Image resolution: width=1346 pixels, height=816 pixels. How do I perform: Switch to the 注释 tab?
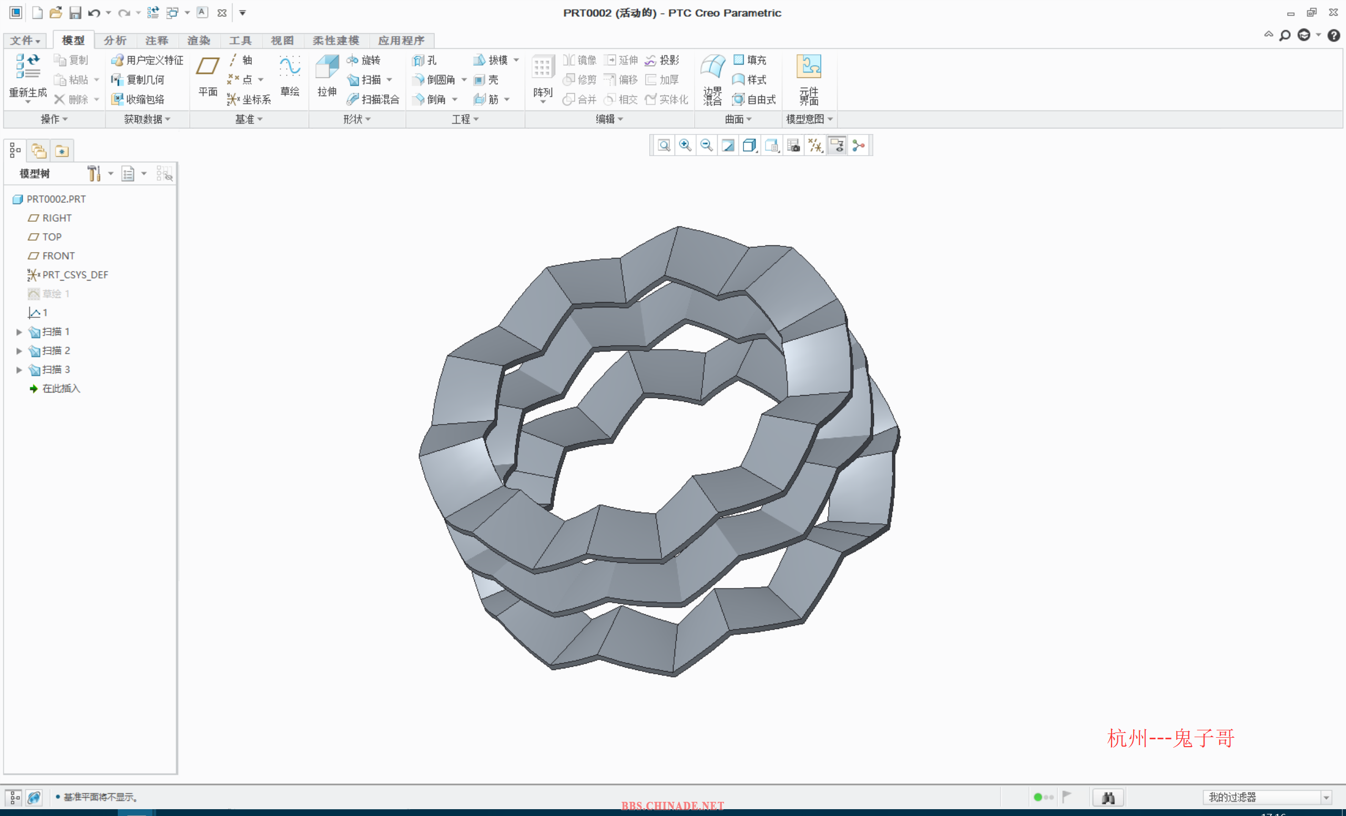coord(156,40)
